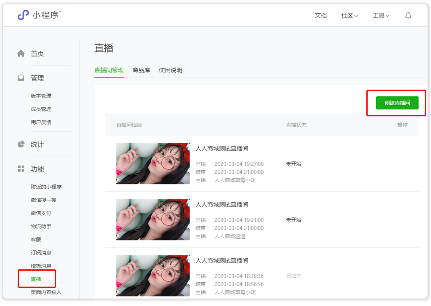The image size is (431, 306).
Task: Open notifications bell icon
Action: coord(408,16)
